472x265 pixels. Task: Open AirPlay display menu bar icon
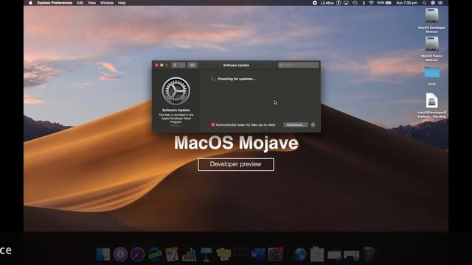coord(346,3)
